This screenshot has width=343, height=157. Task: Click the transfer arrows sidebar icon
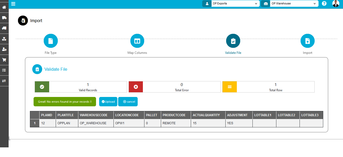pyautogui.click(x=4, y=81)
